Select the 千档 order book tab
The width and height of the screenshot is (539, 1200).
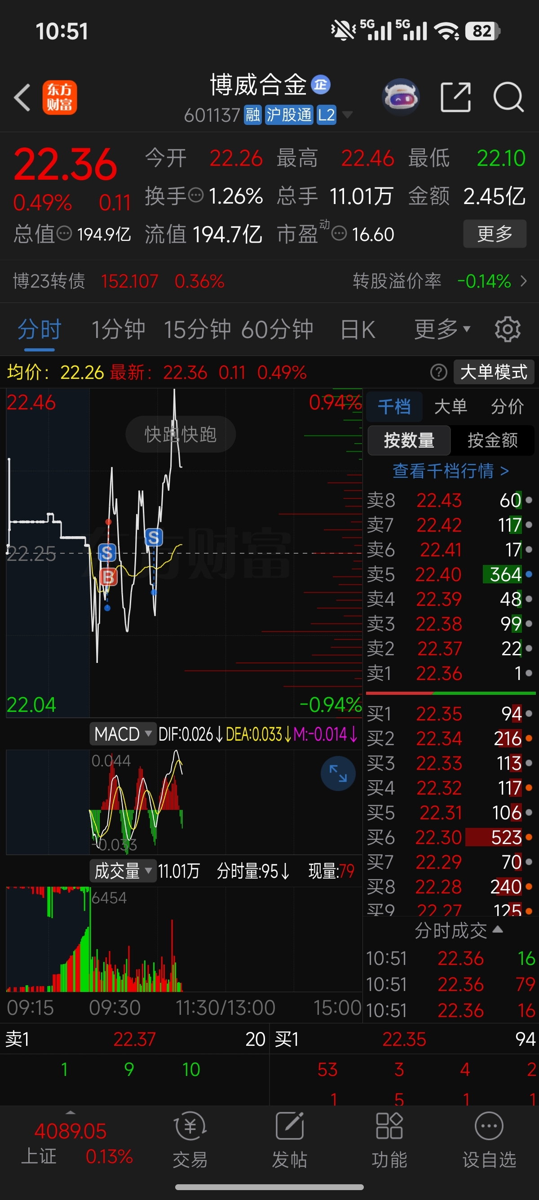394,406
